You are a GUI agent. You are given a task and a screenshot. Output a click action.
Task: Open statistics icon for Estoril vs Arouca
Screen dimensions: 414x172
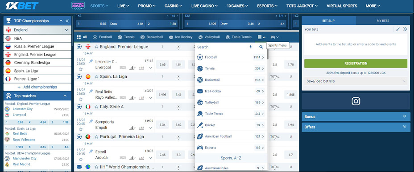132,158
